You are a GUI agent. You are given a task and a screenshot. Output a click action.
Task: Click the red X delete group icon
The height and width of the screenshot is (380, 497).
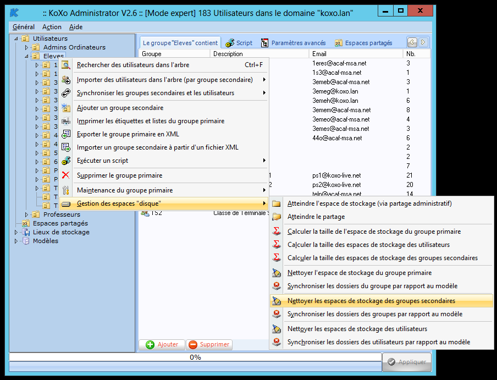coord(66,175)
